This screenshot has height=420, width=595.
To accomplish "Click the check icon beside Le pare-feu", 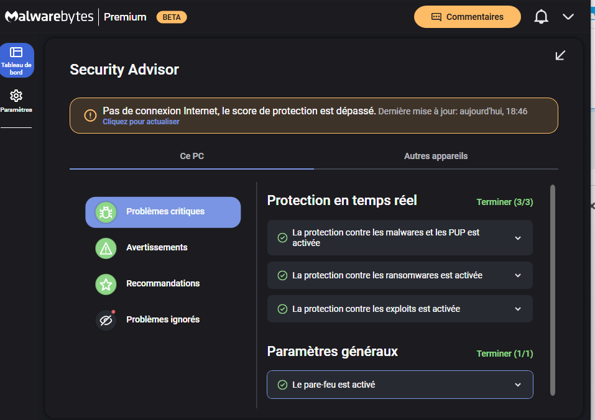I will [x=282, y=385].
